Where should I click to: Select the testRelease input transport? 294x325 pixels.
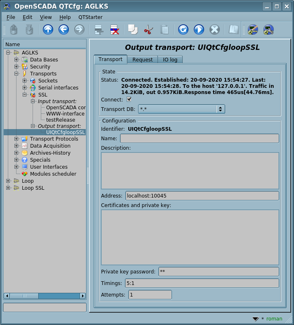point(61,120)
